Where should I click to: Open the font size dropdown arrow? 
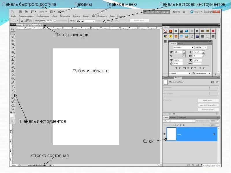click(x=184, y=52)
